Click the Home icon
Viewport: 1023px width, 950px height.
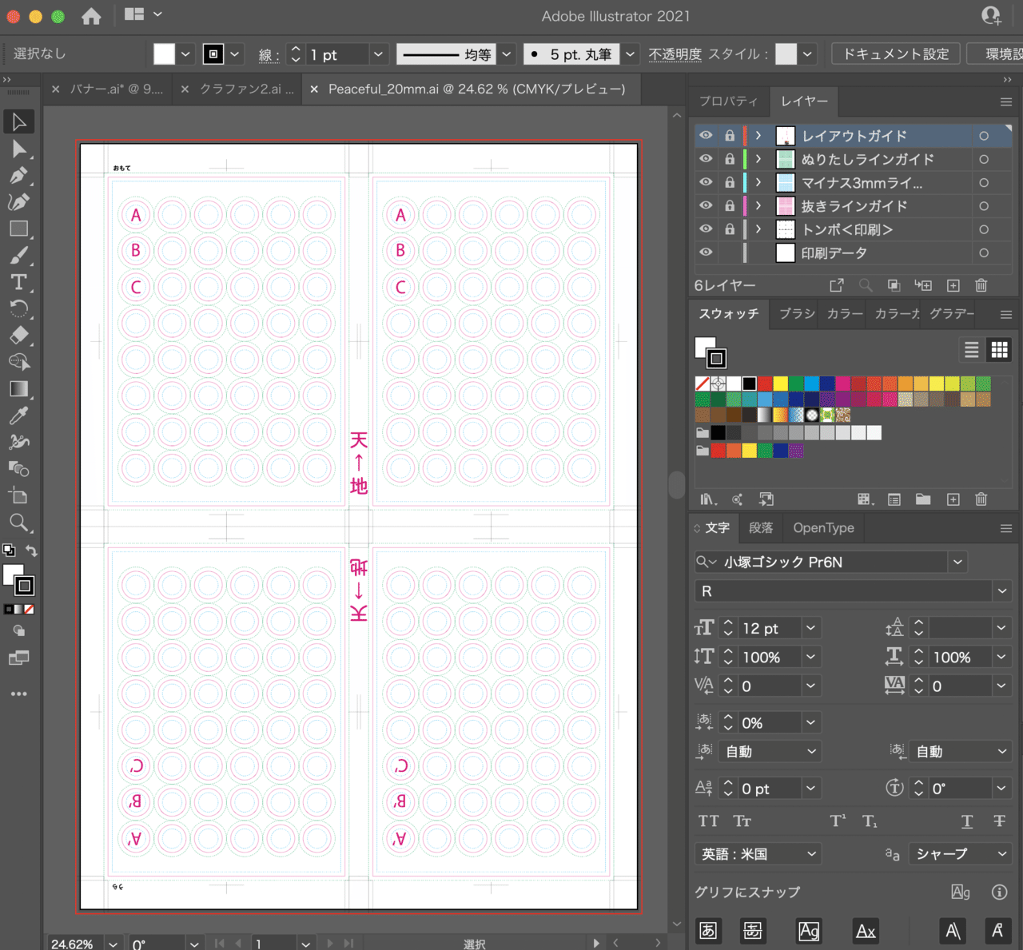tap(91, 16)
